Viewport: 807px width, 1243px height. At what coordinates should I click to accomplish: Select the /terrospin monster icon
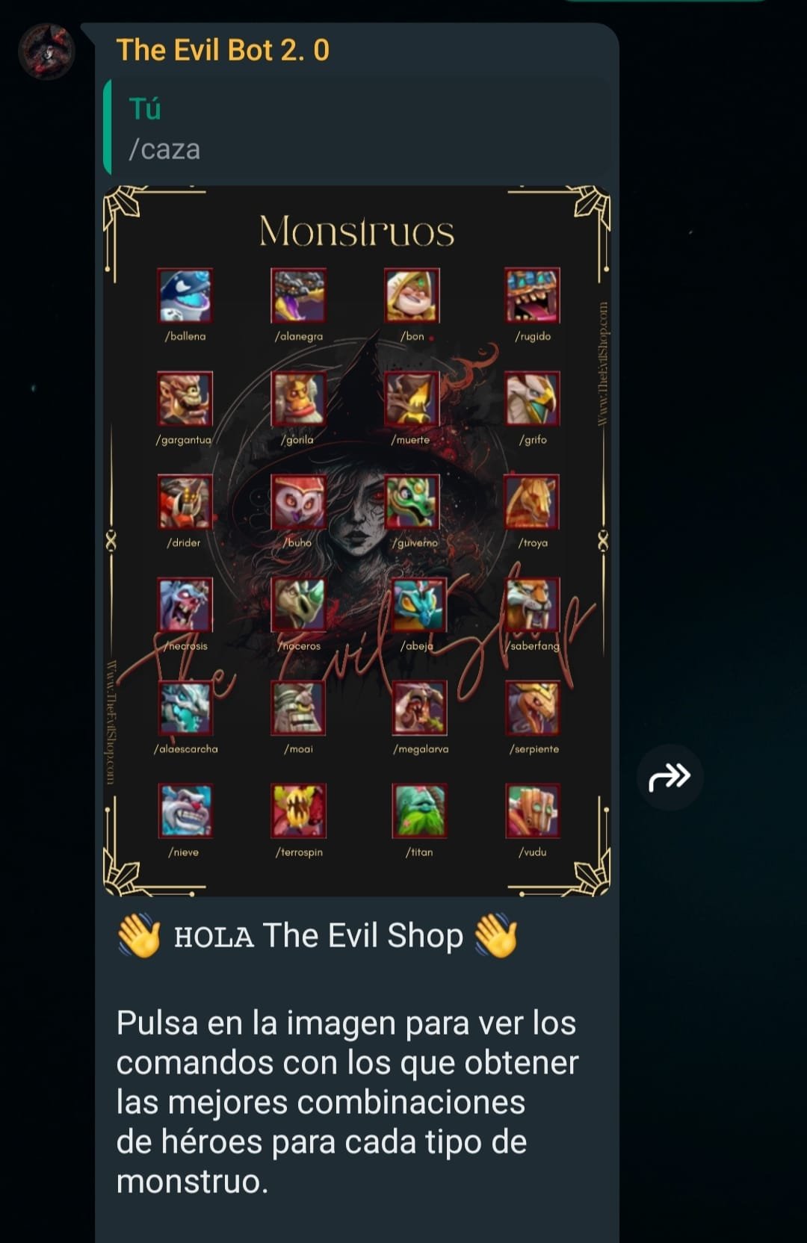298,810
